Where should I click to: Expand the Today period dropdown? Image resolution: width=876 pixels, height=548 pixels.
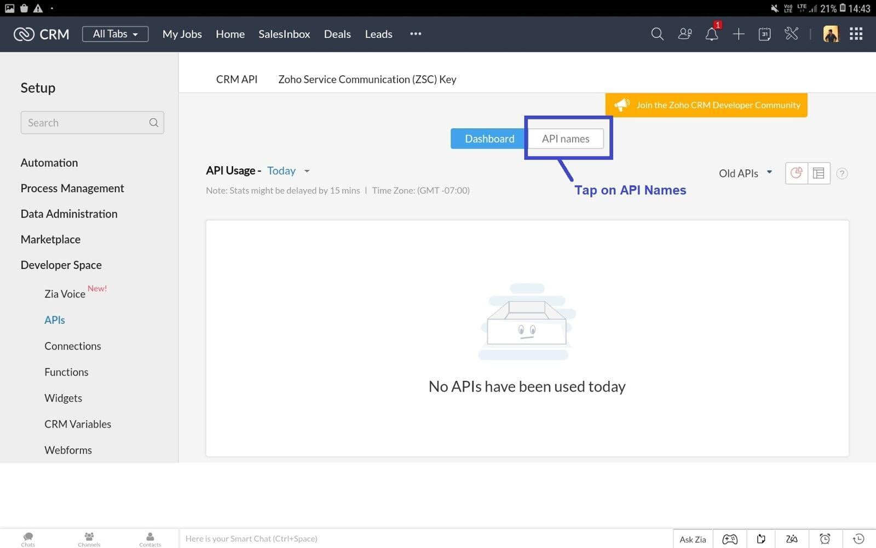tap(288, 171)
